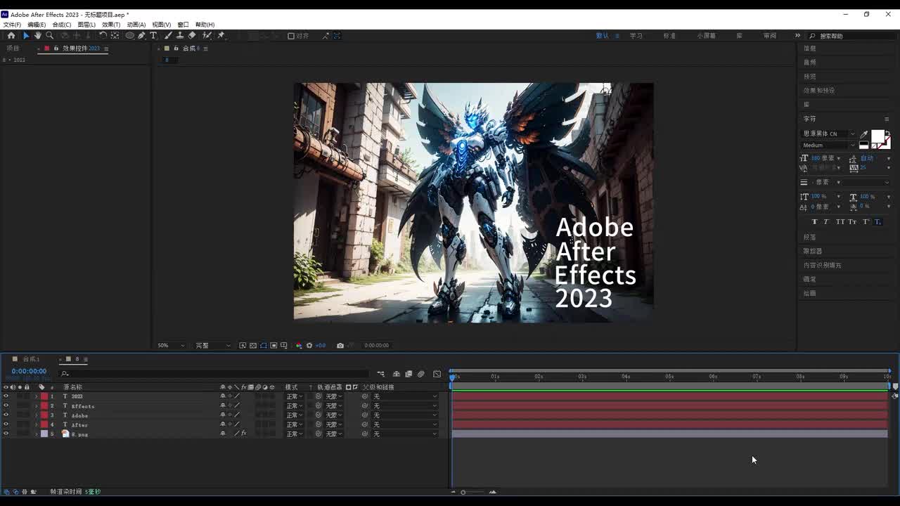
Task: Apply All Caps text style
Action: pyautogui.click(x=840, y=222)
